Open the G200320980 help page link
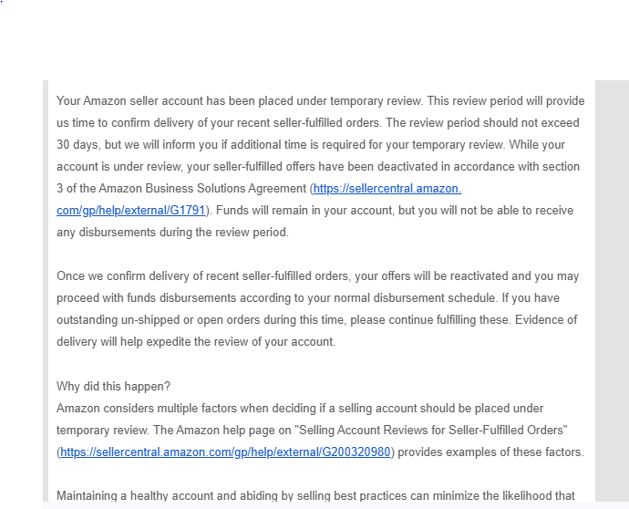This screenshot has height=509, width=629. point(225,452)
